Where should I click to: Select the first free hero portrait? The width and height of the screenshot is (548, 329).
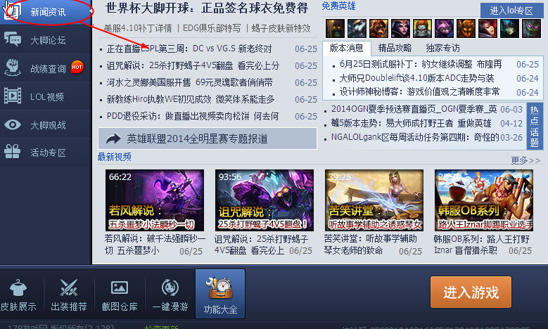tap(335, 28)
